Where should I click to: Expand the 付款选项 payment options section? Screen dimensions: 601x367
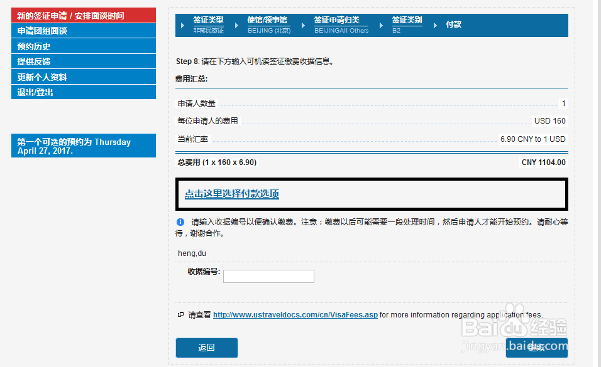[232, 194]
